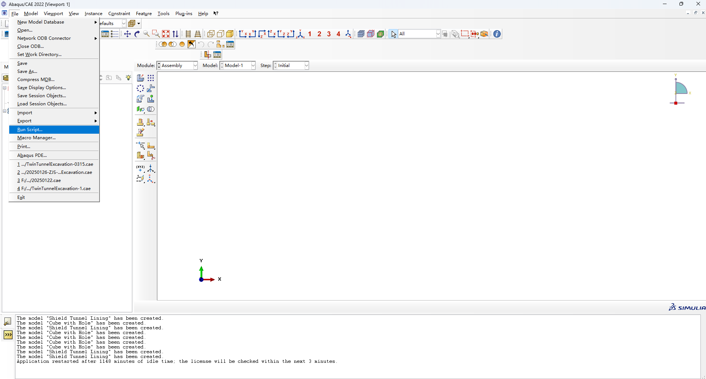Toggle the orange shaded circle visibility icon

pos(182,45)
